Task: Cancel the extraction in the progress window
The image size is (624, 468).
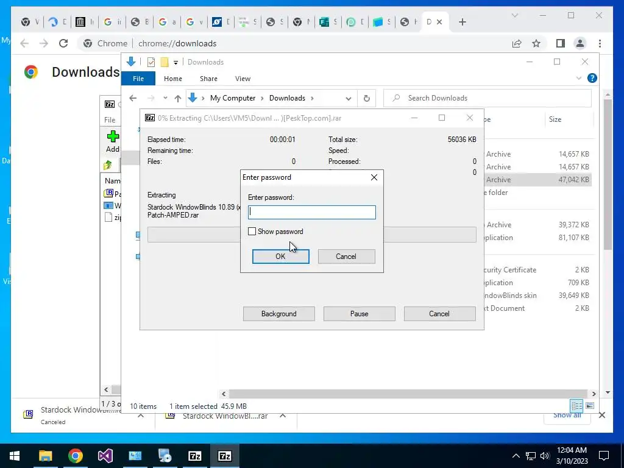Action: click(x=439, y=314)
